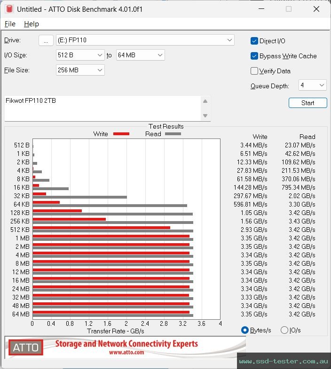Click the Transfer Rate - GB/s axis label
Screen dimensions: 331x369
click(x=116, y=331)
